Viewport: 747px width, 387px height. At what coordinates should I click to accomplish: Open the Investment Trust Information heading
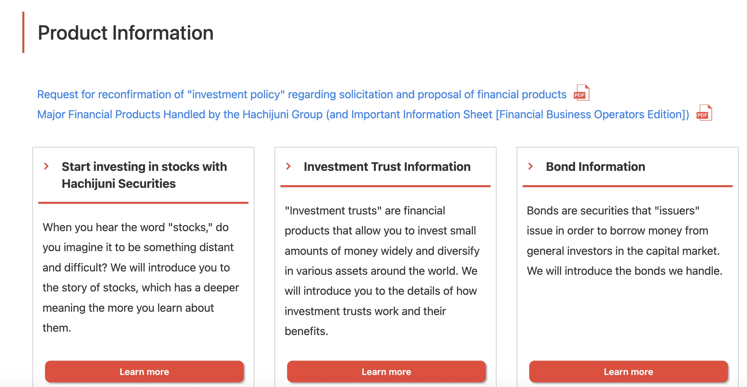point(387,167)
